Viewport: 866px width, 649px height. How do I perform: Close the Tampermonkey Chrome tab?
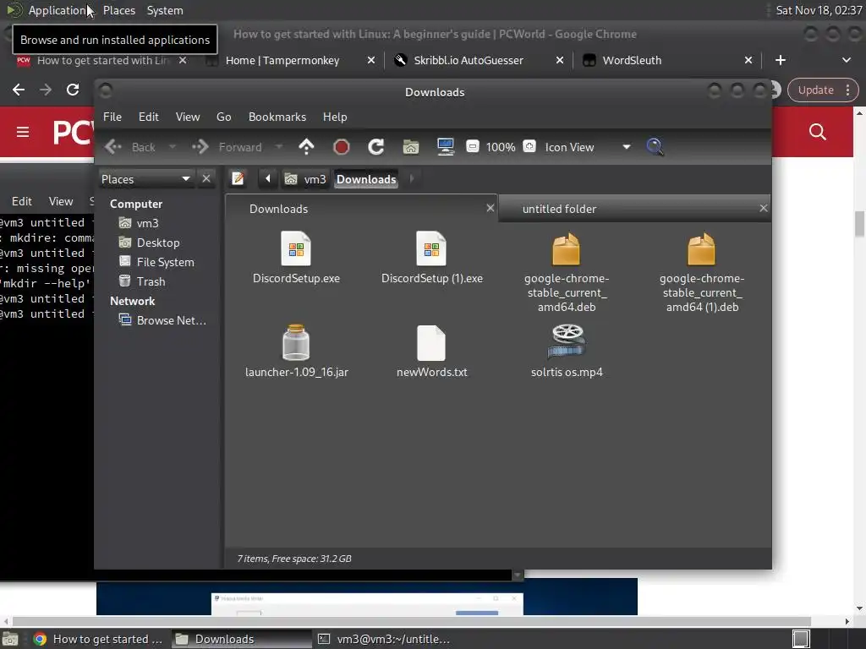pos(371,60)
